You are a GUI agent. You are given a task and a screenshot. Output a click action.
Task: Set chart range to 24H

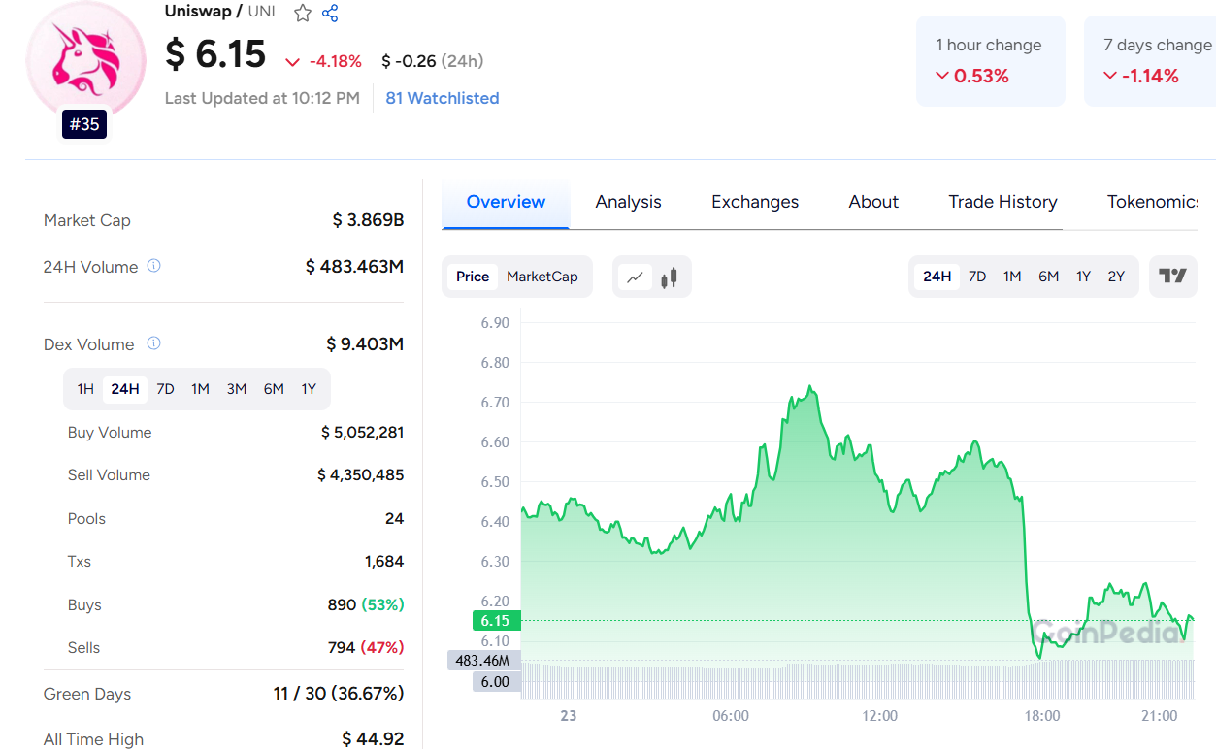click(937, 277)
